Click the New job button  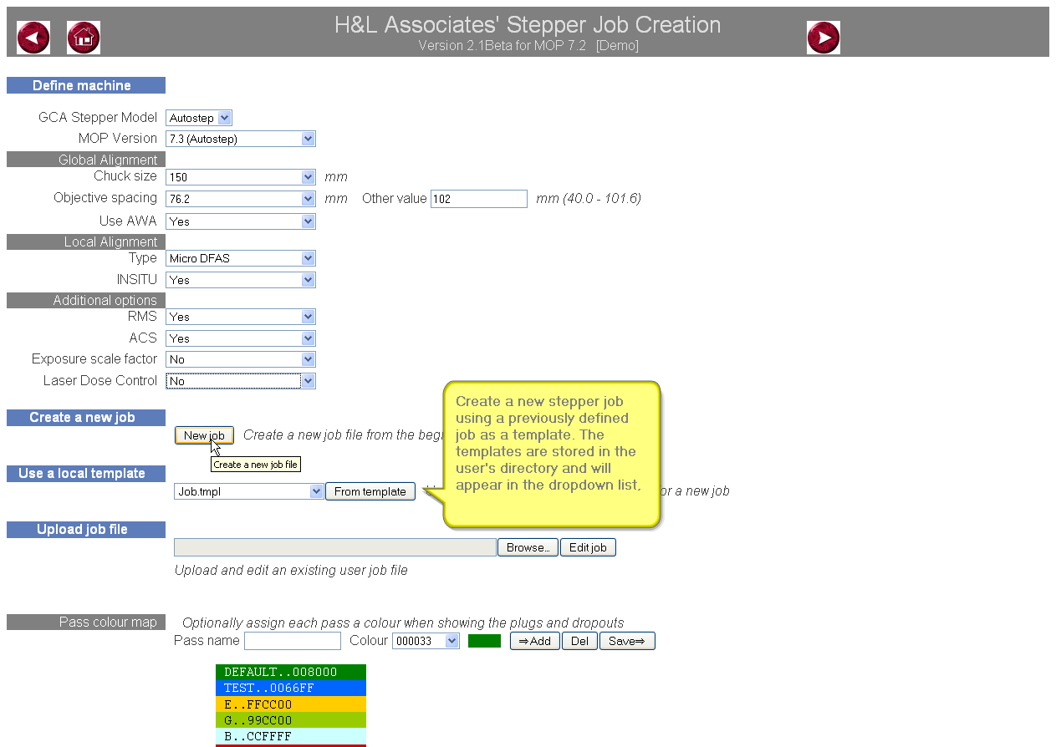tap(204, 435)
